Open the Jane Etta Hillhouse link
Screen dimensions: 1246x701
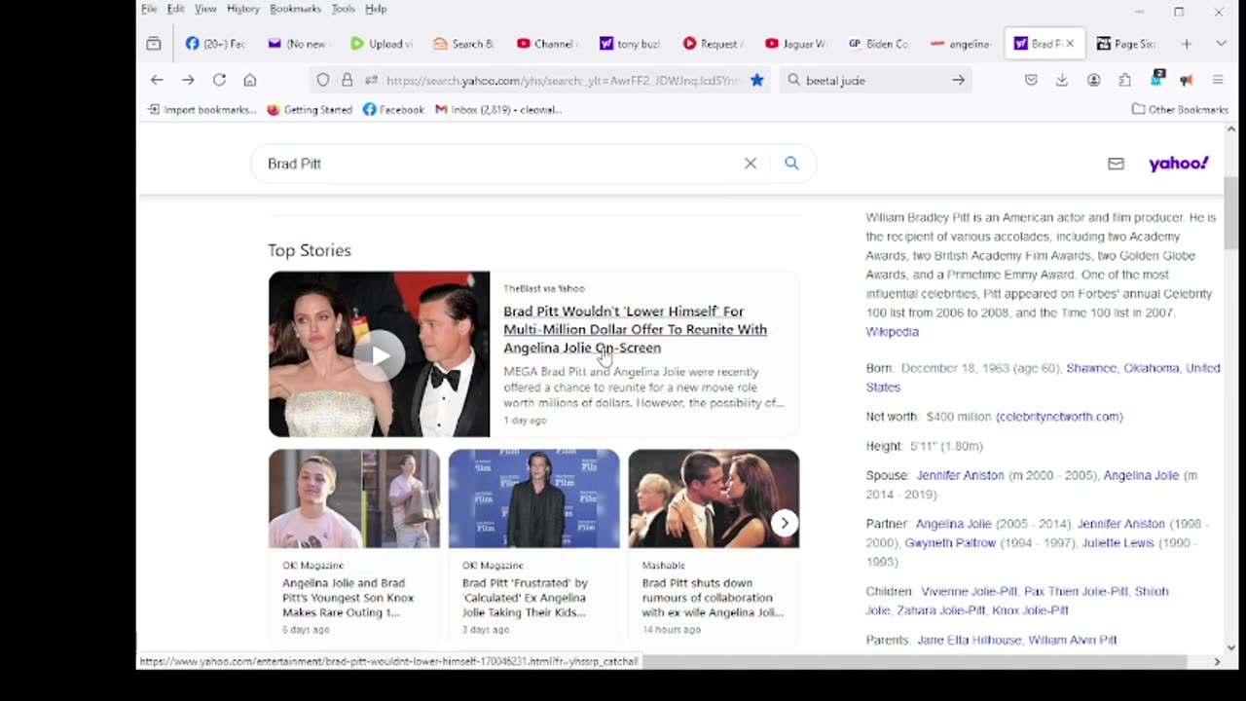click(x=969, y=640)
